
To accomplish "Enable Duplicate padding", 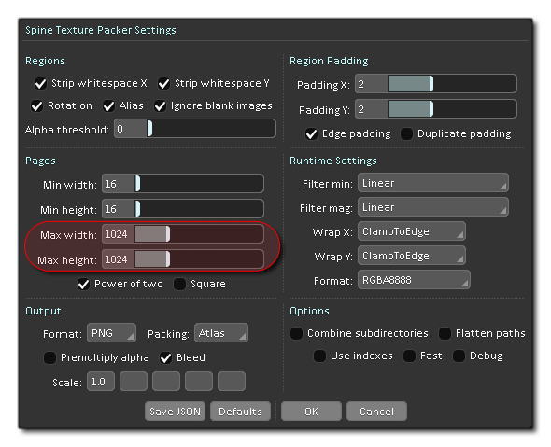I will pyautogui.click(x=406, y=133).
